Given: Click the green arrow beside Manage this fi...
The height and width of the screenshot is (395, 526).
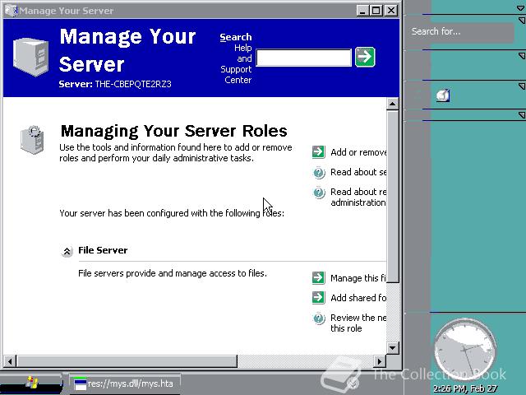Looking at the screenshot, I should tap(318, 278).
